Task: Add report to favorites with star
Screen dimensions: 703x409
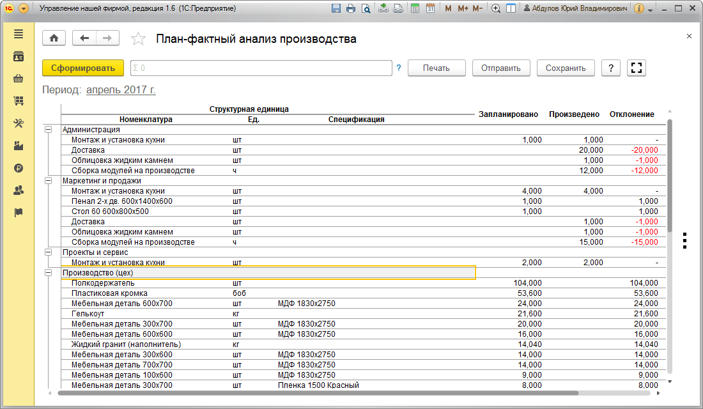Action: pos(138,39)
